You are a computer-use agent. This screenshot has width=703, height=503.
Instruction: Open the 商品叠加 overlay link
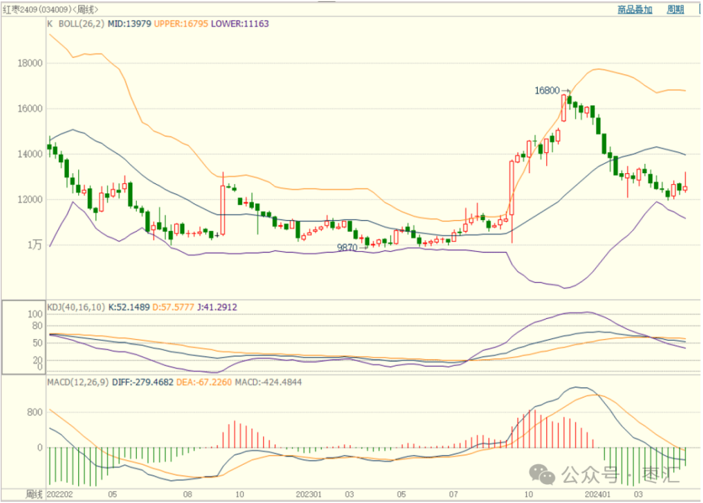tap(635, 9)
